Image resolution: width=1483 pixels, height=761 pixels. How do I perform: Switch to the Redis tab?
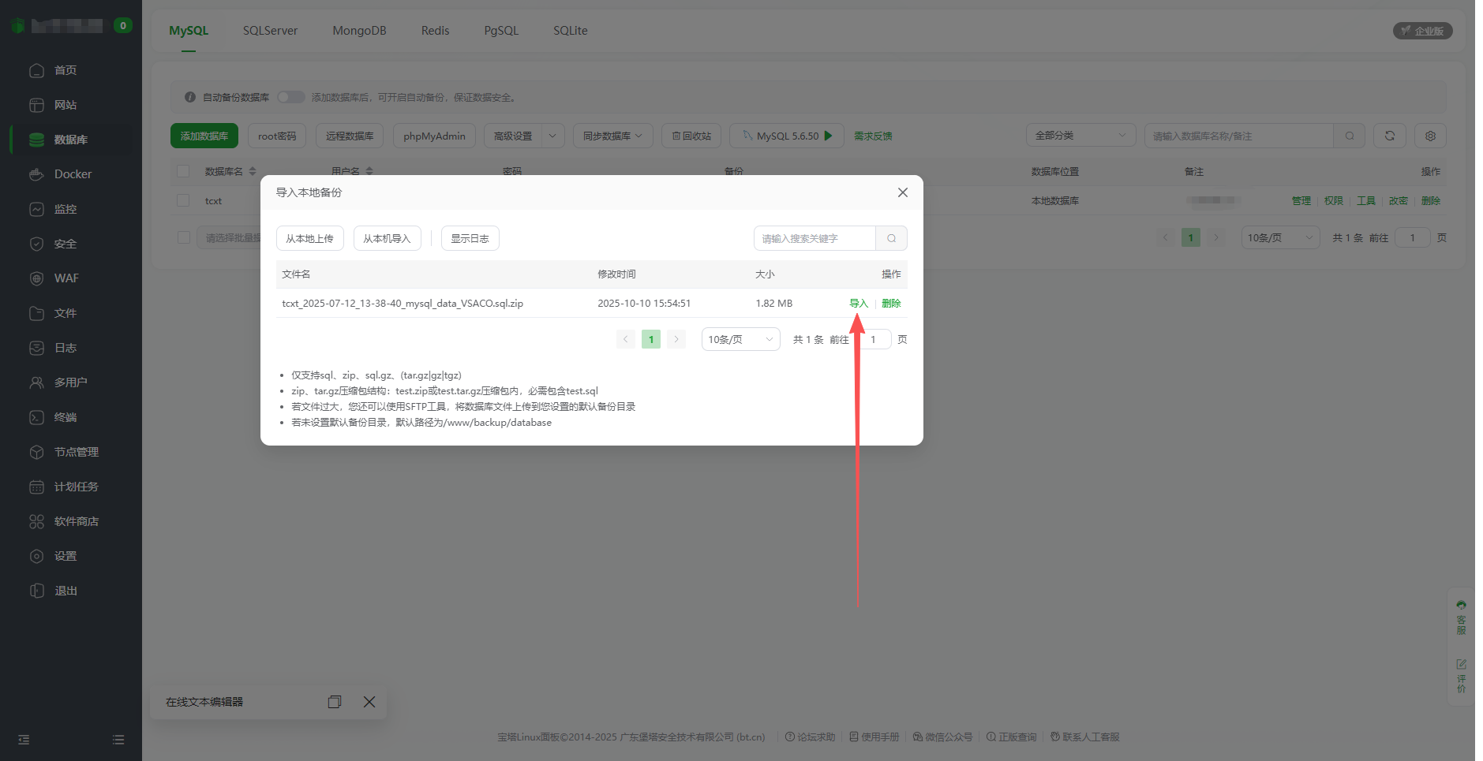point(435,31)
